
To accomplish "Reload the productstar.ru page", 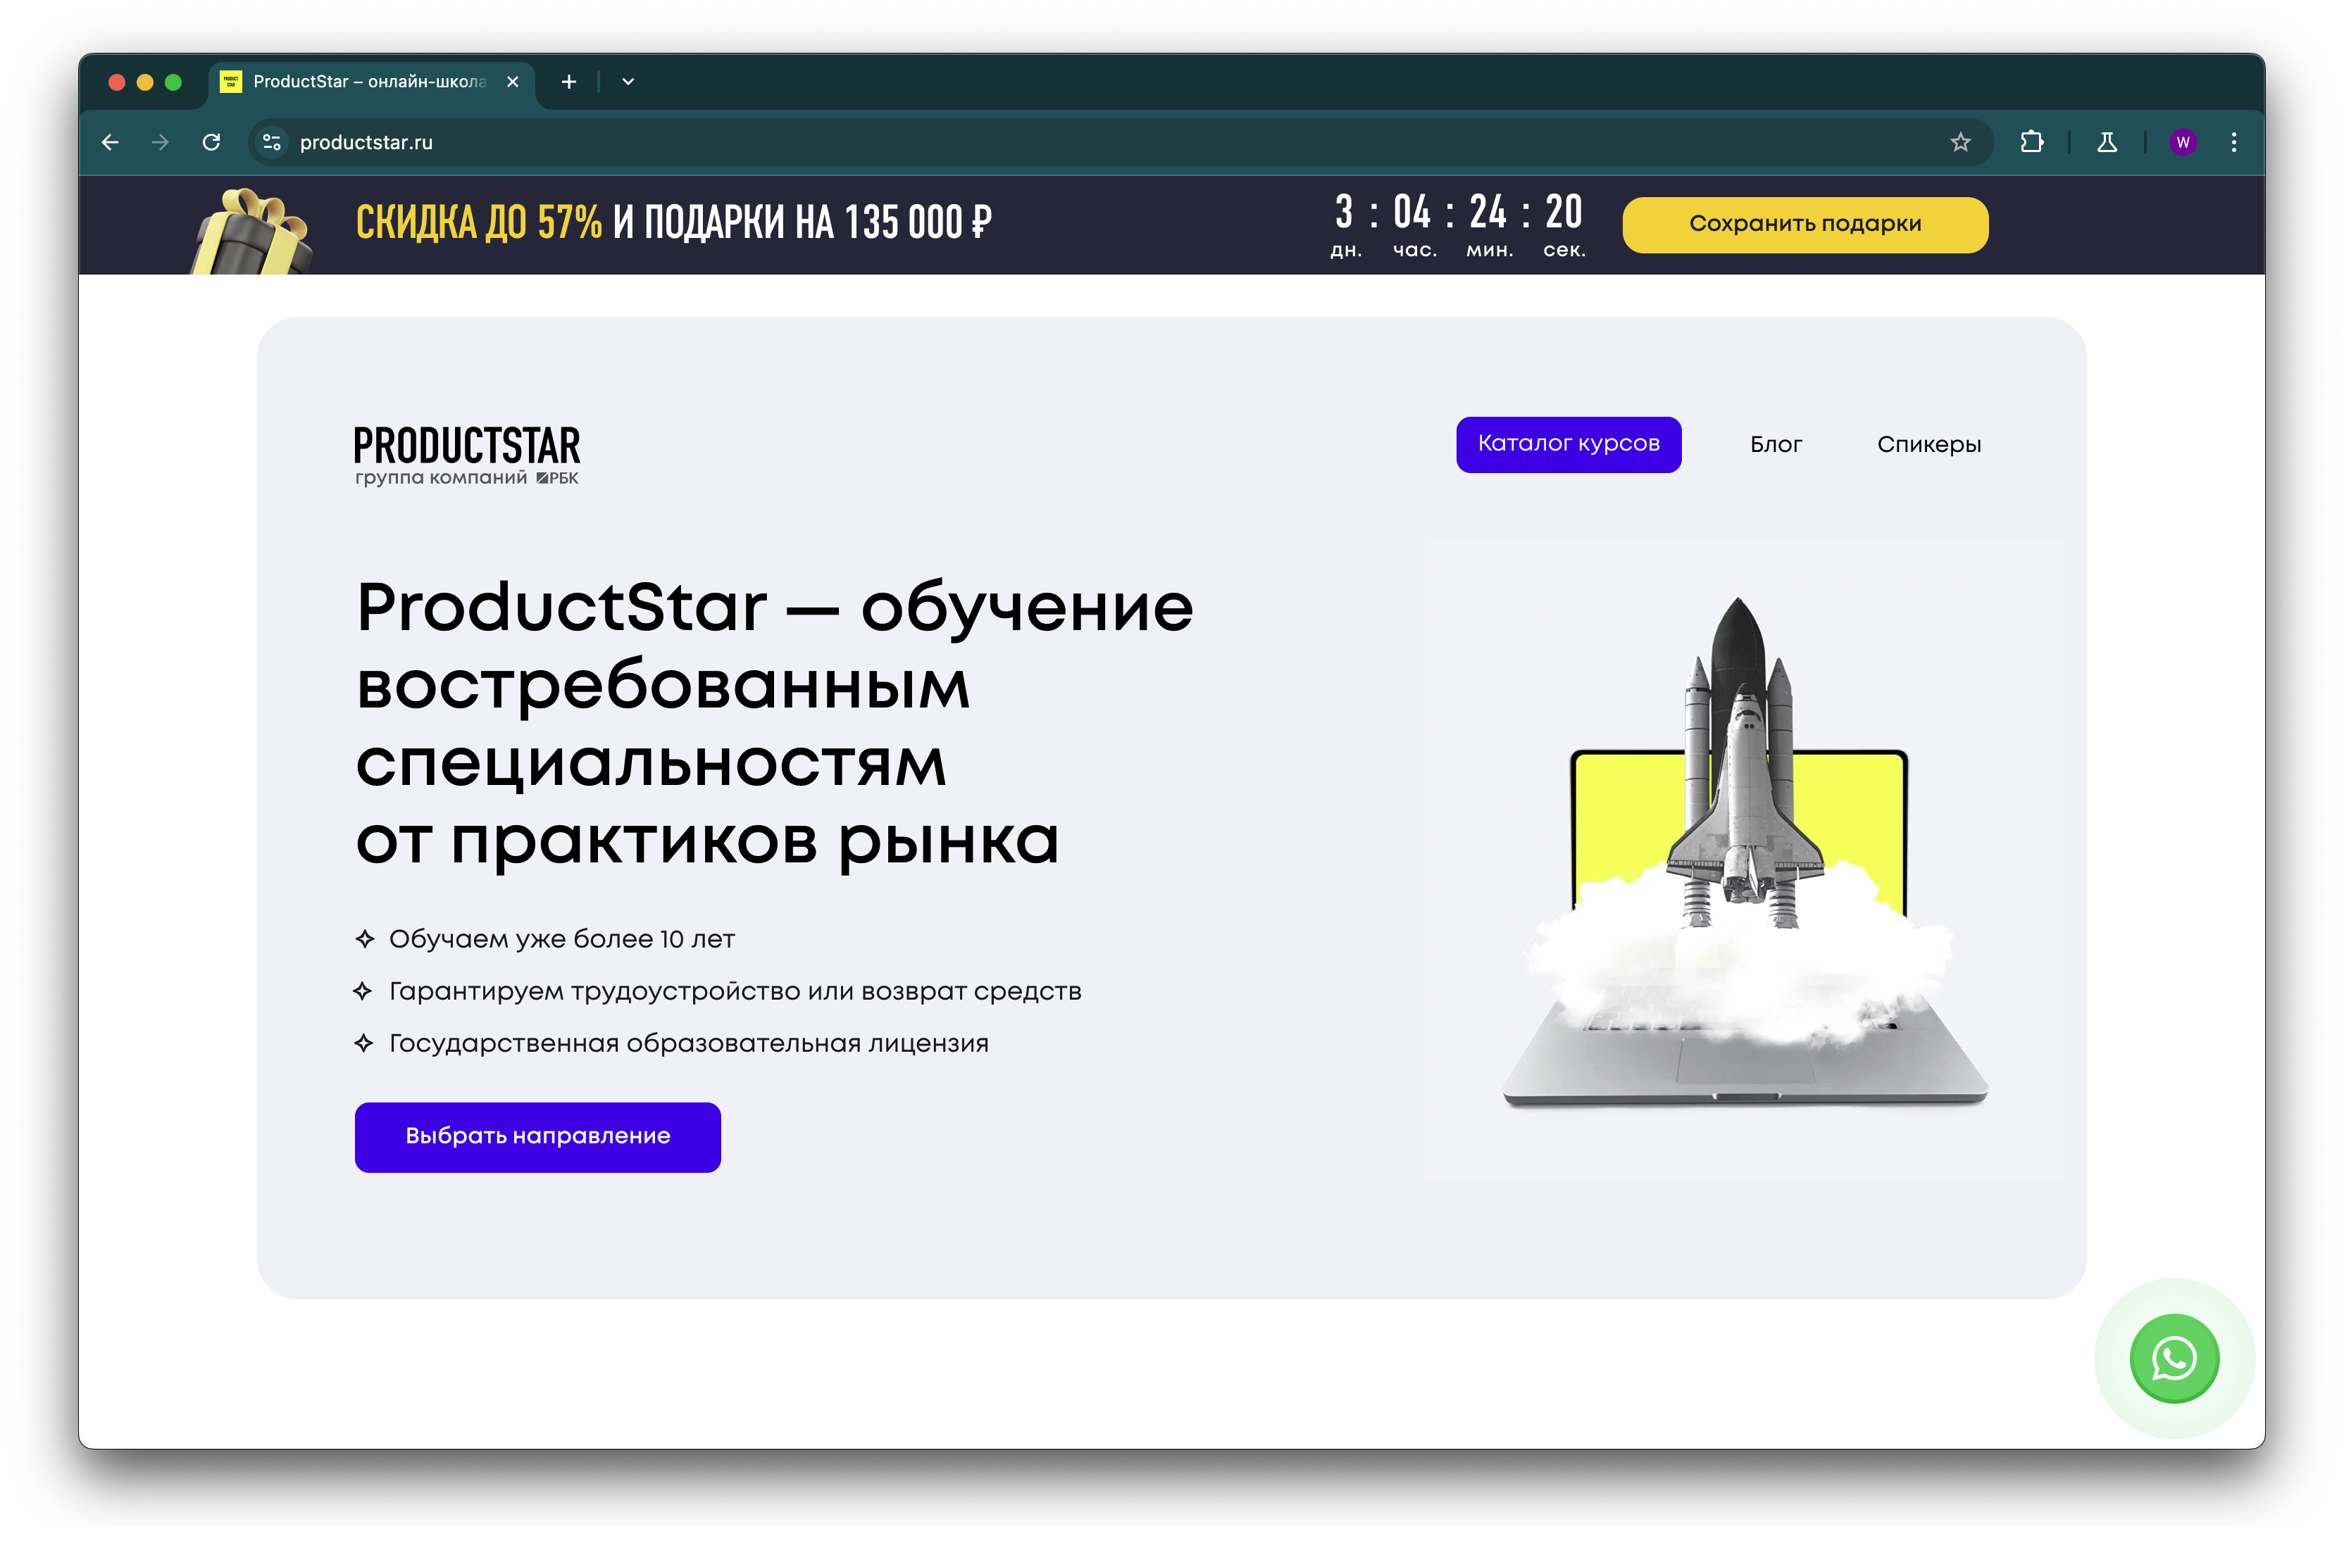I will click(211, 142).
